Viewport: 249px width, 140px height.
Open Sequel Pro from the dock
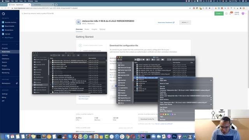[81, 136]
